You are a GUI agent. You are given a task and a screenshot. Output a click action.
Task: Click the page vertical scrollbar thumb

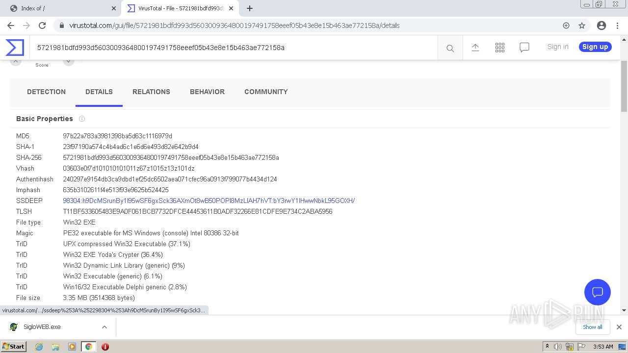click(x=624, y=87)
